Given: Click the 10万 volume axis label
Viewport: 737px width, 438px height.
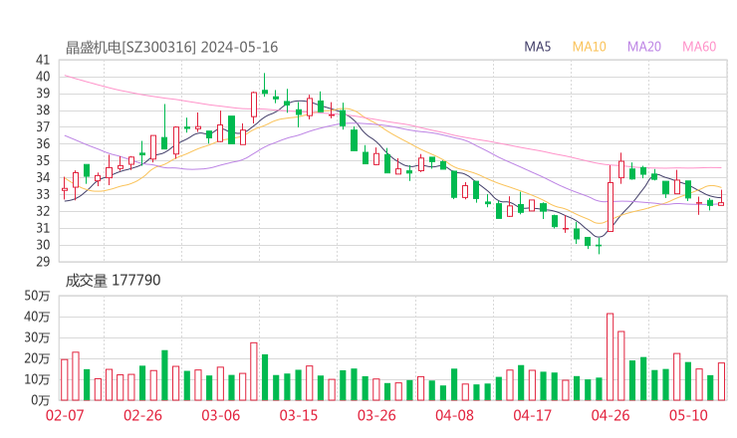Looking at the screenshot, I should 37,379.
